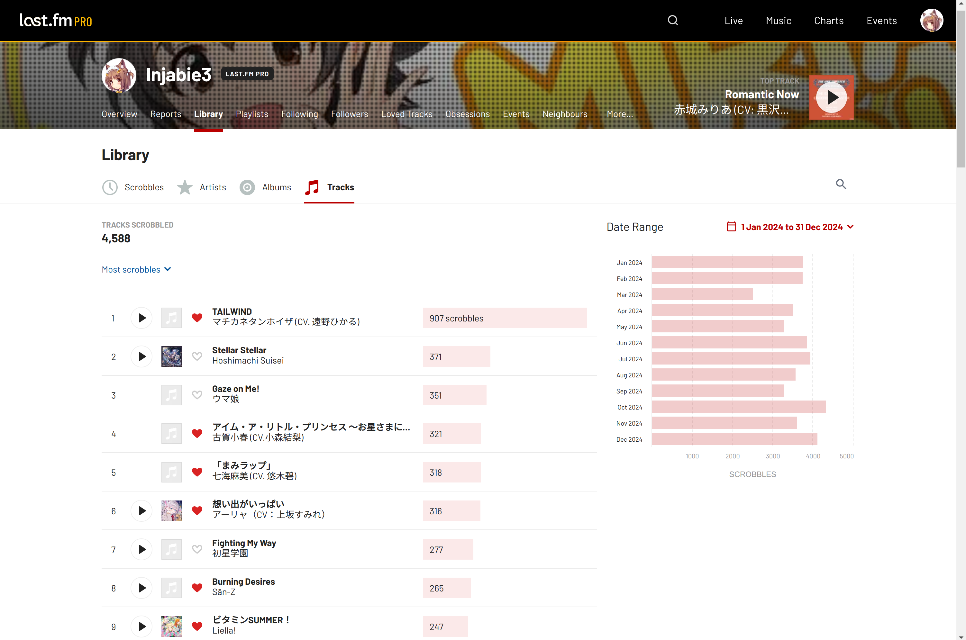The width and height of the screenshot is (966, 640).
Task: Open Live in the top navigation
Action: click(x=733, y=21)
